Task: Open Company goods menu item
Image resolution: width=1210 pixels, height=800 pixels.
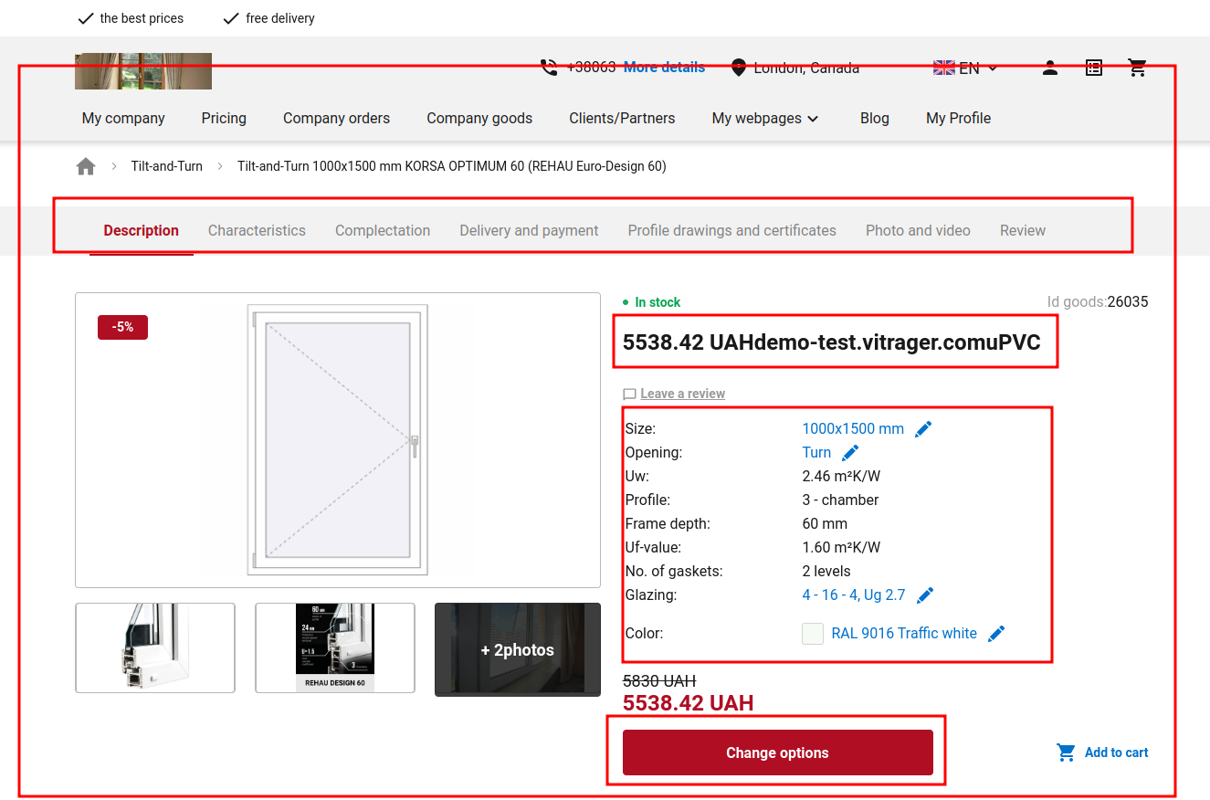Action: 479,118
